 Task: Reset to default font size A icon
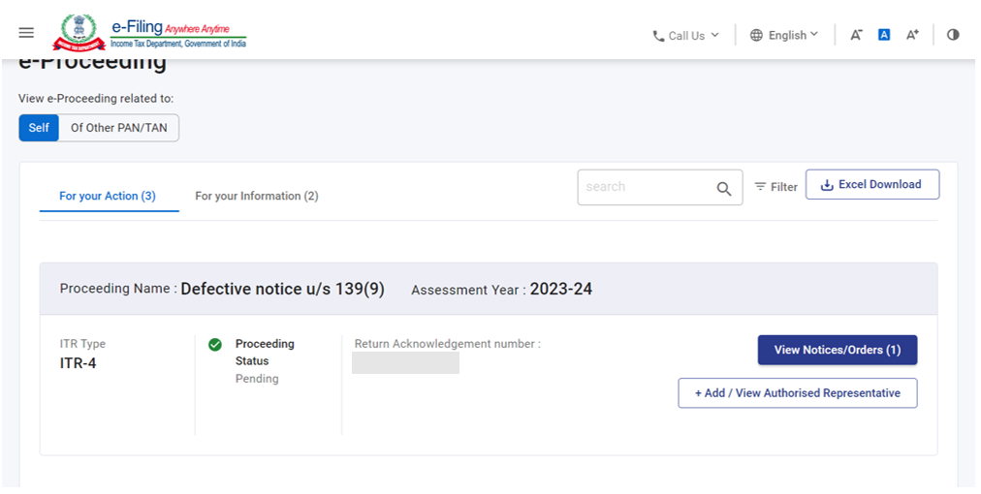(884, 35)
